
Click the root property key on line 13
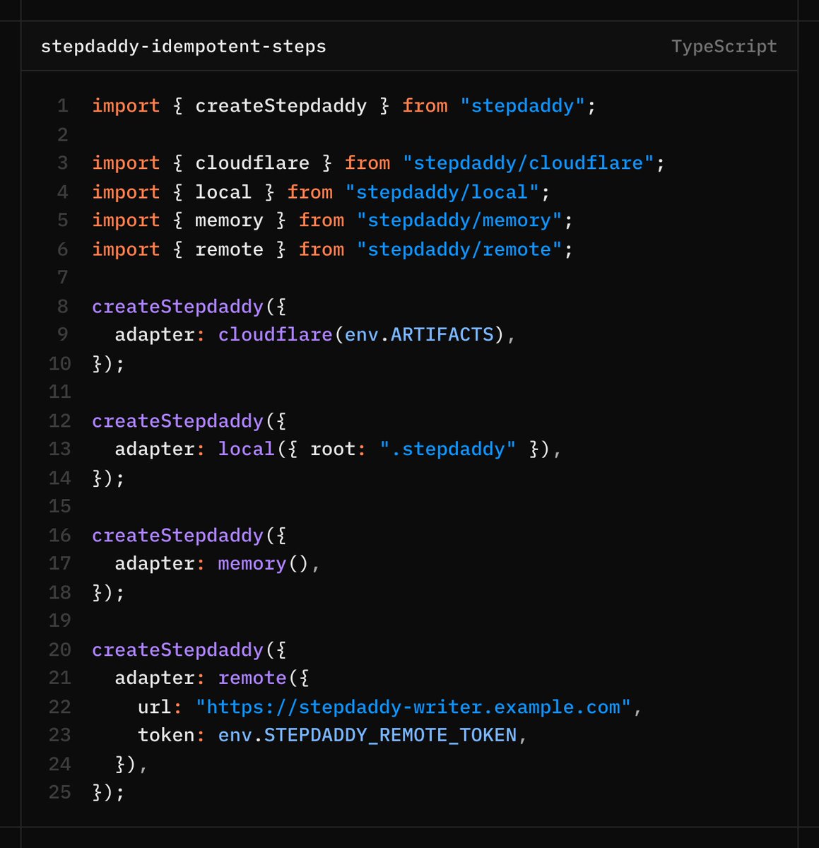[x=333, y=449]
